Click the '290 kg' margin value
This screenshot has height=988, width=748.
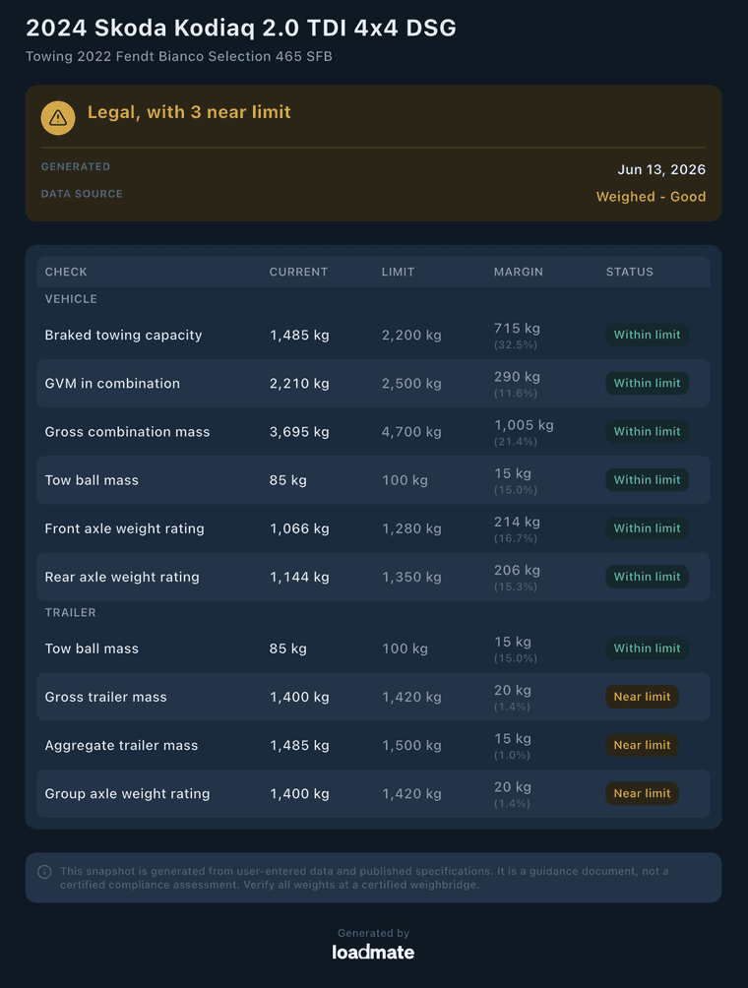517,378
